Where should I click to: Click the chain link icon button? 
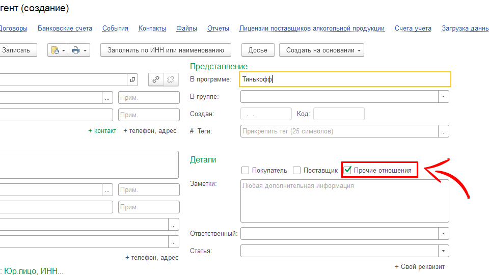tap(156, 79)
